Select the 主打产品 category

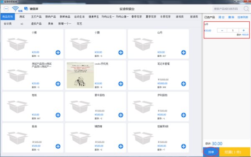coord(36,17)
